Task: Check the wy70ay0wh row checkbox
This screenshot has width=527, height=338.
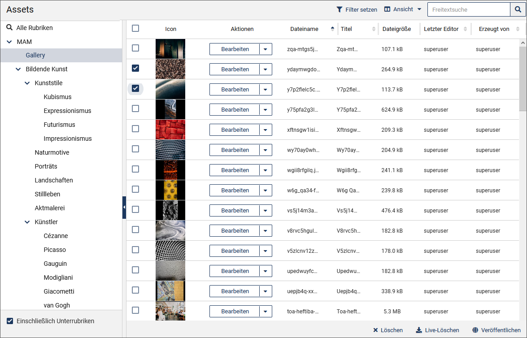Action: coord(135,149)
